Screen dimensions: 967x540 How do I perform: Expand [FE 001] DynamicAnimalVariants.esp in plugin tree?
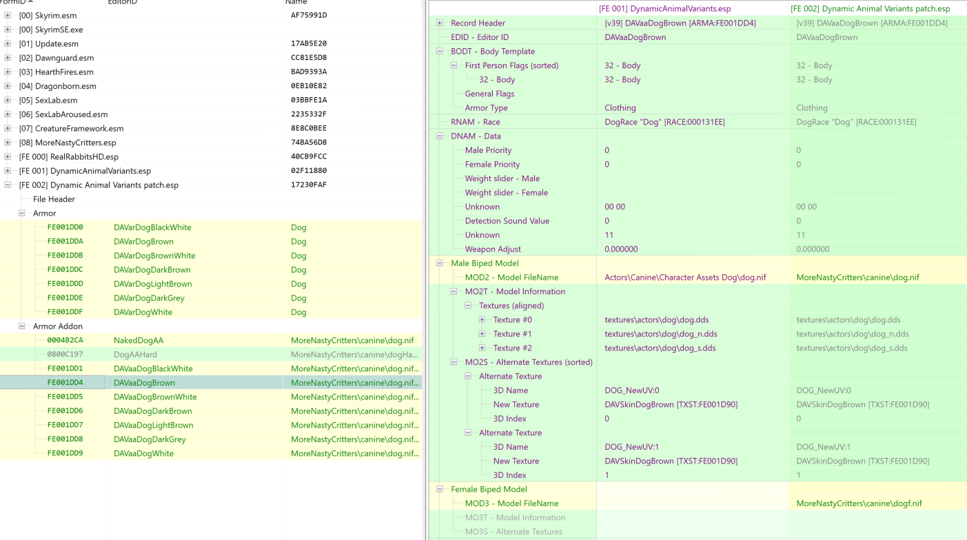(x=8, y=171)
